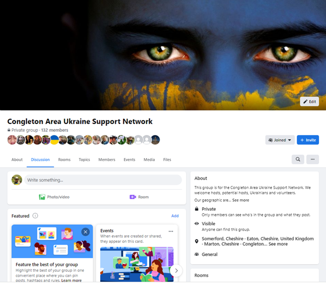This screenshot has height=286, width=326.
Task: Expand the Joined dropdown button
Action: pos(280,140)
